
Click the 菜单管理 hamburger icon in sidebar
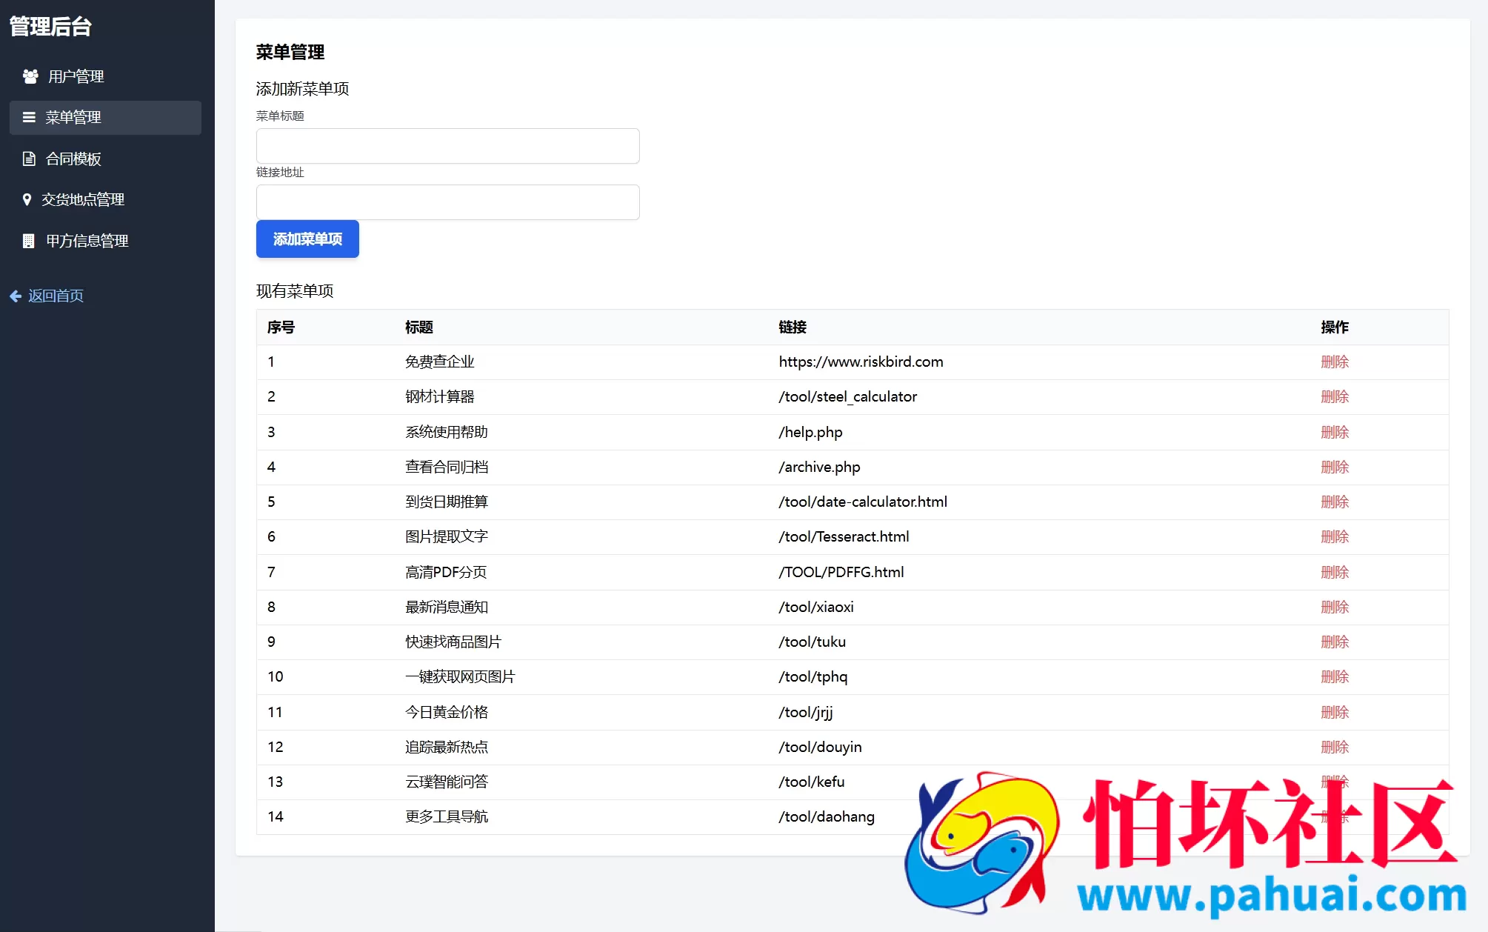pyautogui.click(x=29, y=117)
